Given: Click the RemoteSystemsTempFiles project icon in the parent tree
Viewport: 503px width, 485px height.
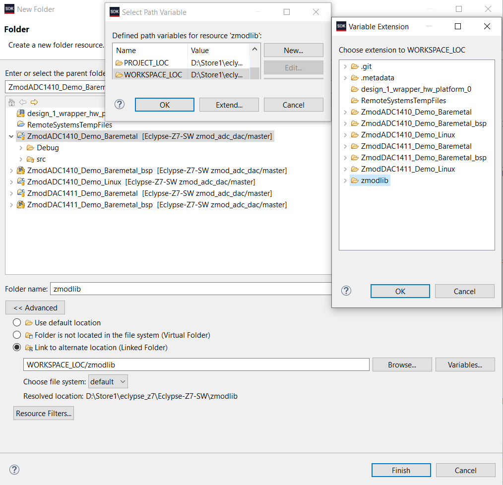Looking at the screenshot, I should [21, 124].
